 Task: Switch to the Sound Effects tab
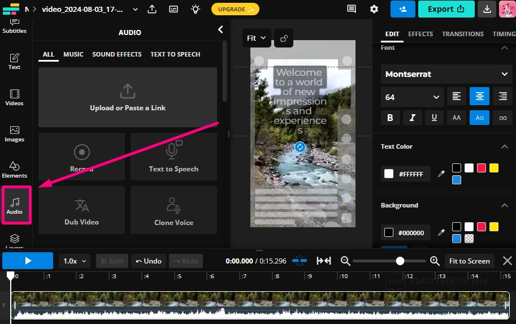point(117,54)
